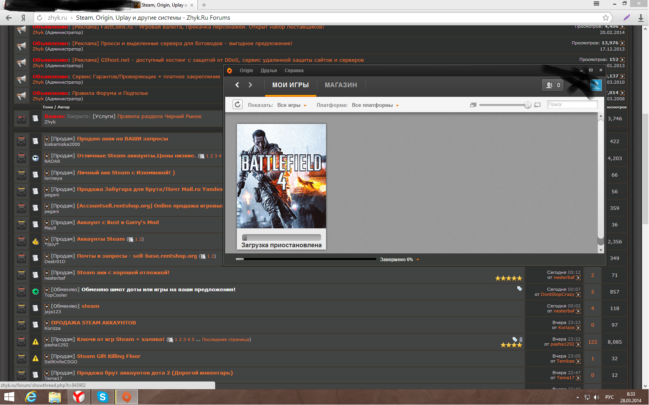Go back in Yandex browser
Viewport: 649px width, 405px height.
pos(8,18)
